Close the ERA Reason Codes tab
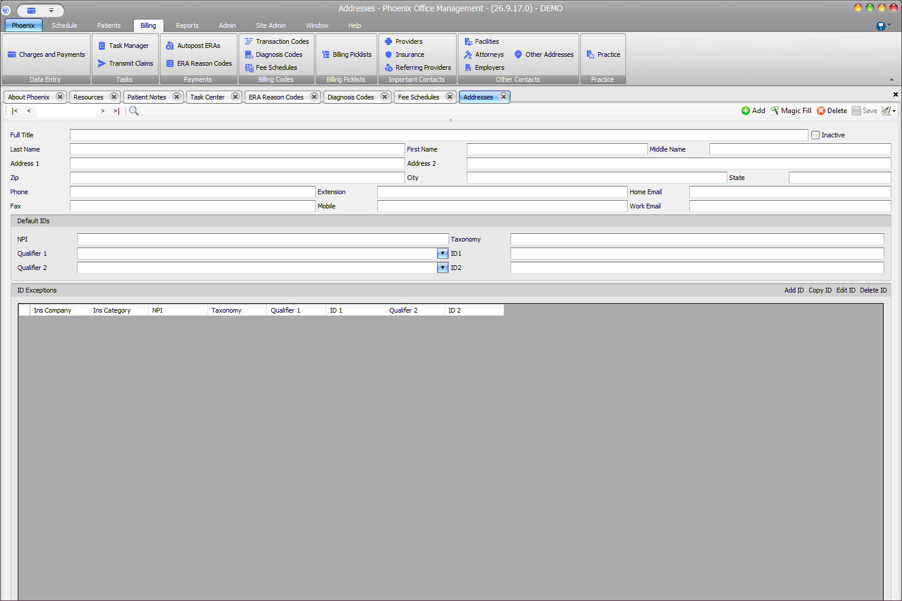This screenshot has width=902, height=601. [x=314, y=97]
